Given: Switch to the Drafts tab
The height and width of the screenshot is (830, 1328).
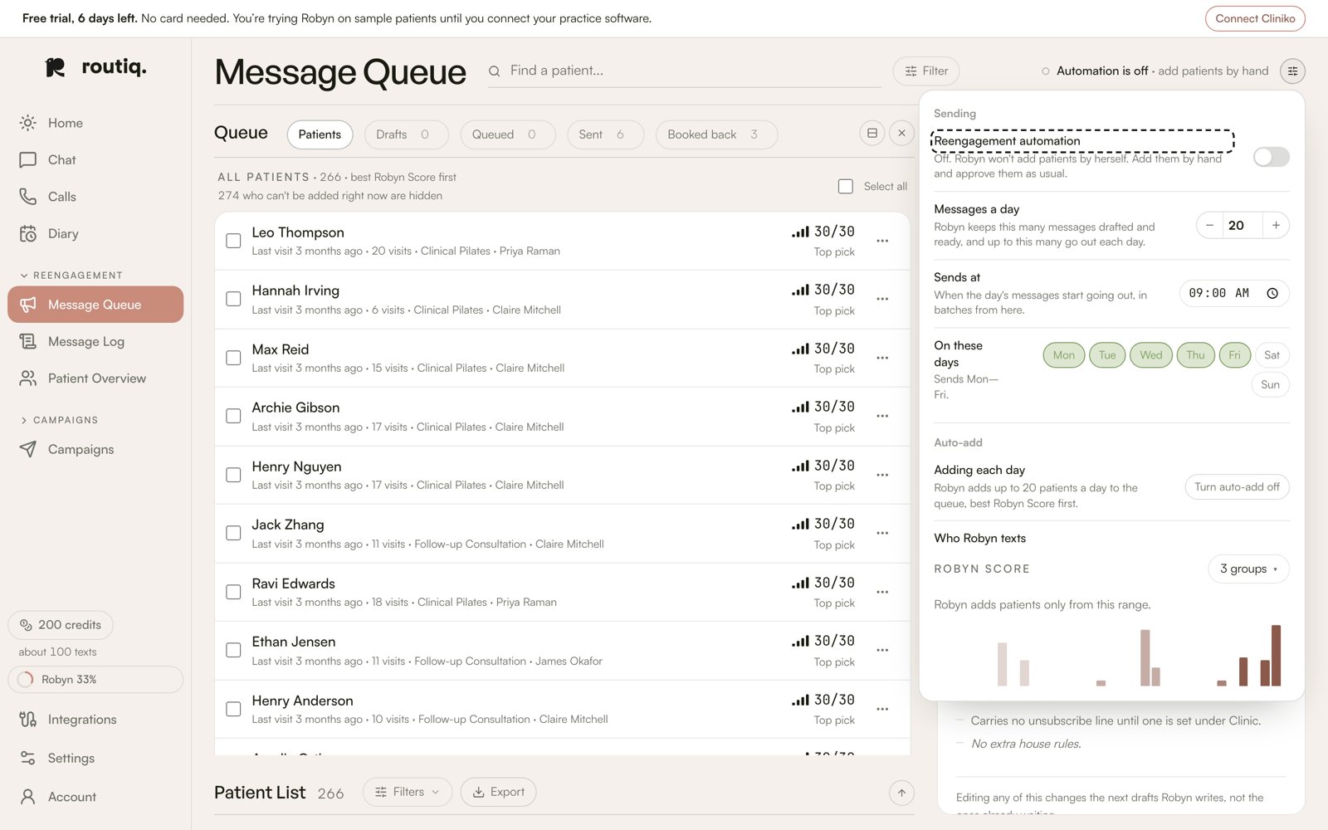Looking at the screenshot, I should [407, 134].
